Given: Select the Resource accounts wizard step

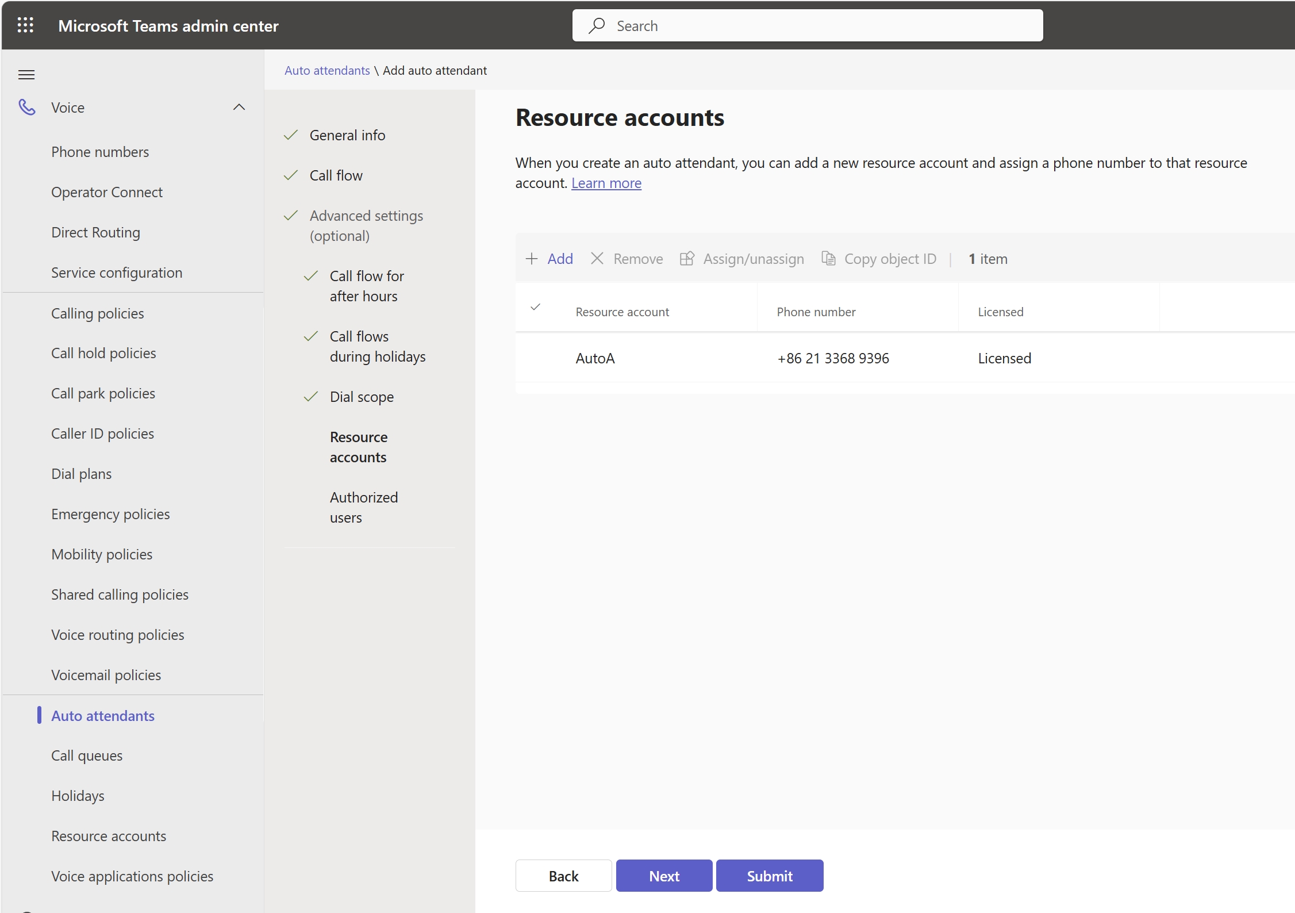Looking at the screenshot, I should coord(359,447).
